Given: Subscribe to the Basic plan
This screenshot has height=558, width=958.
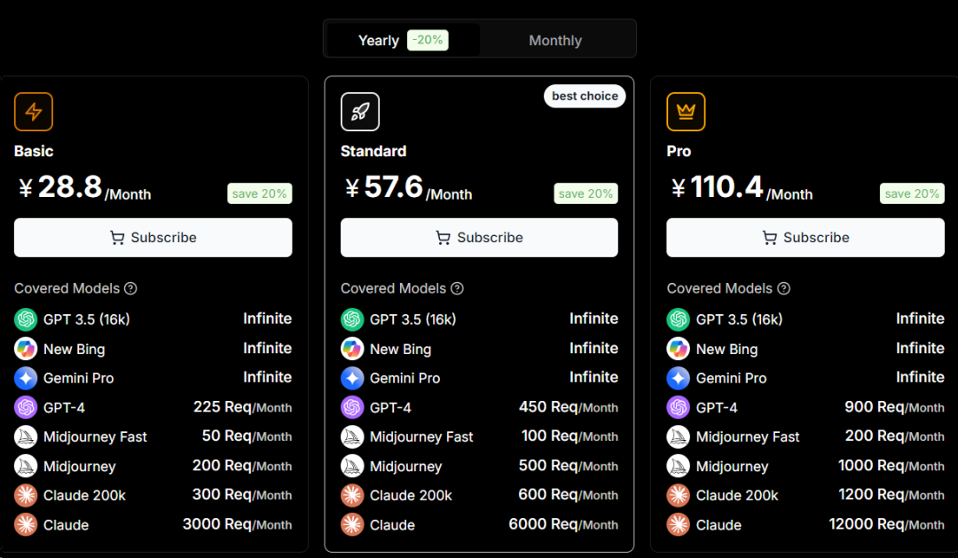Looking at the screenshot, I should point(153,238).
